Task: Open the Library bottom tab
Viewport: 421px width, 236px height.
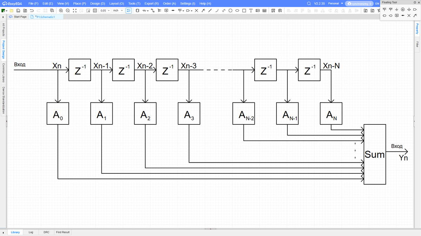Action: click(15, 232)
